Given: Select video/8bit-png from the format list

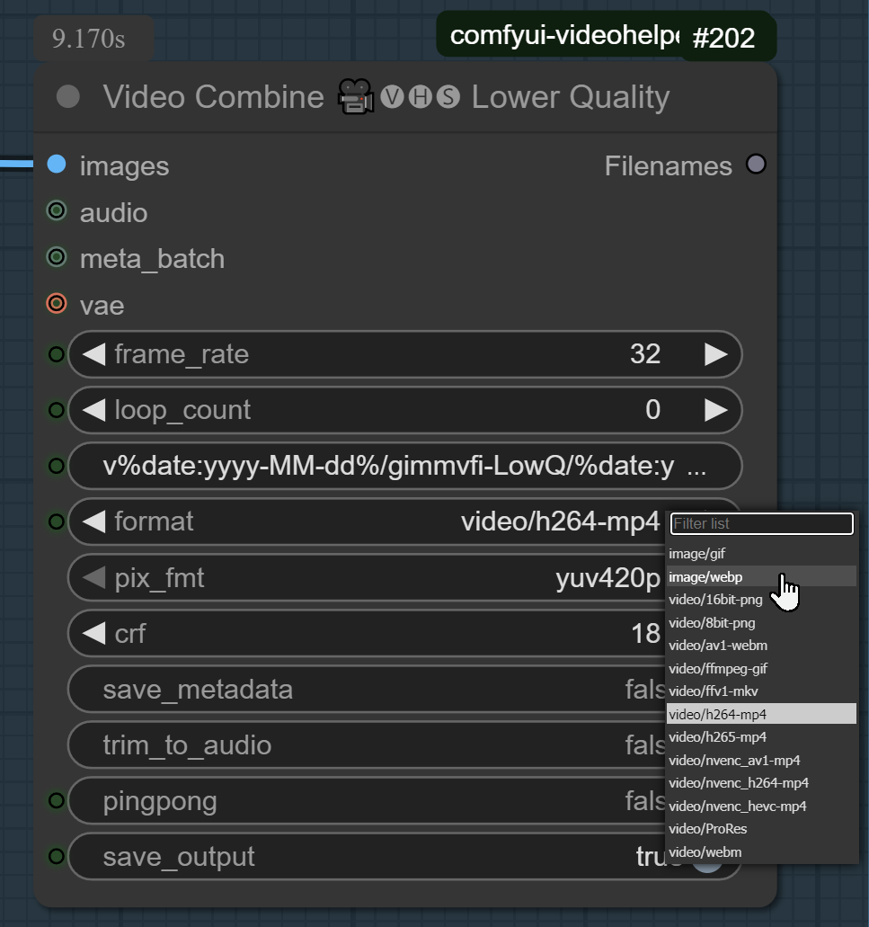Looking at the screenshot, I should tap(761, 622).
